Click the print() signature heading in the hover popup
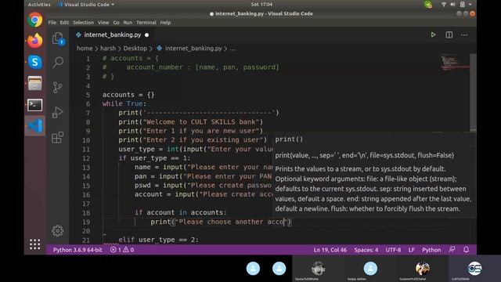Image resolution: width=501 pixels, height=282 pixels. click(289, 139)
